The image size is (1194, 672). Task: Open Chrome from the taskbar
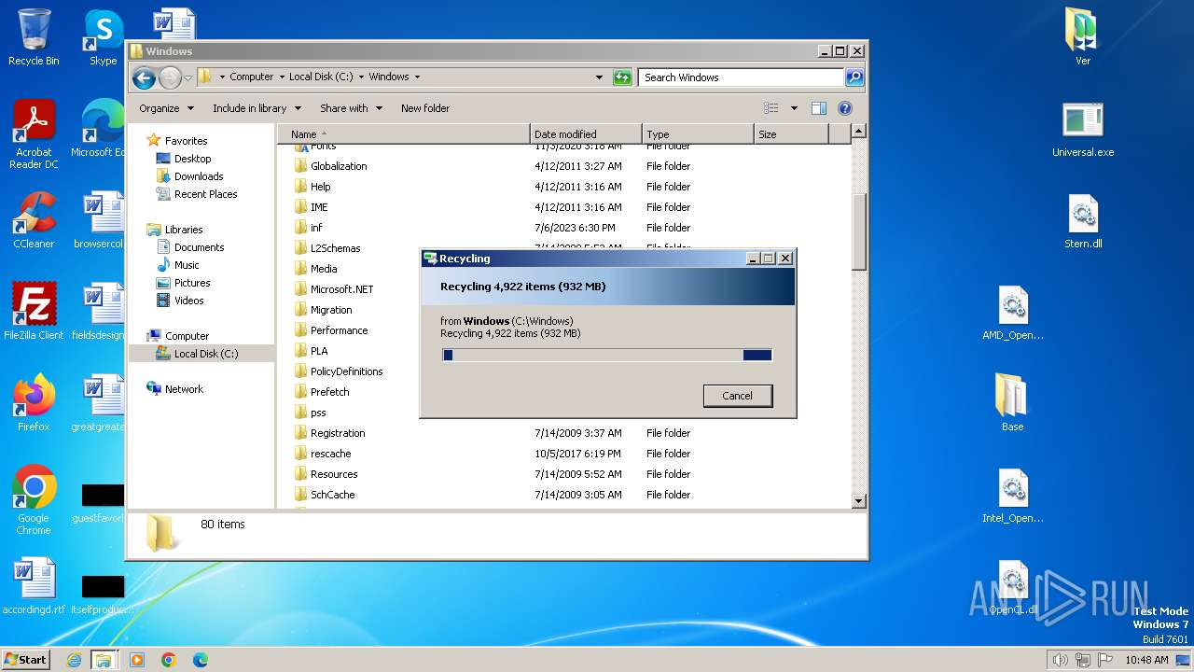point(169,660)
